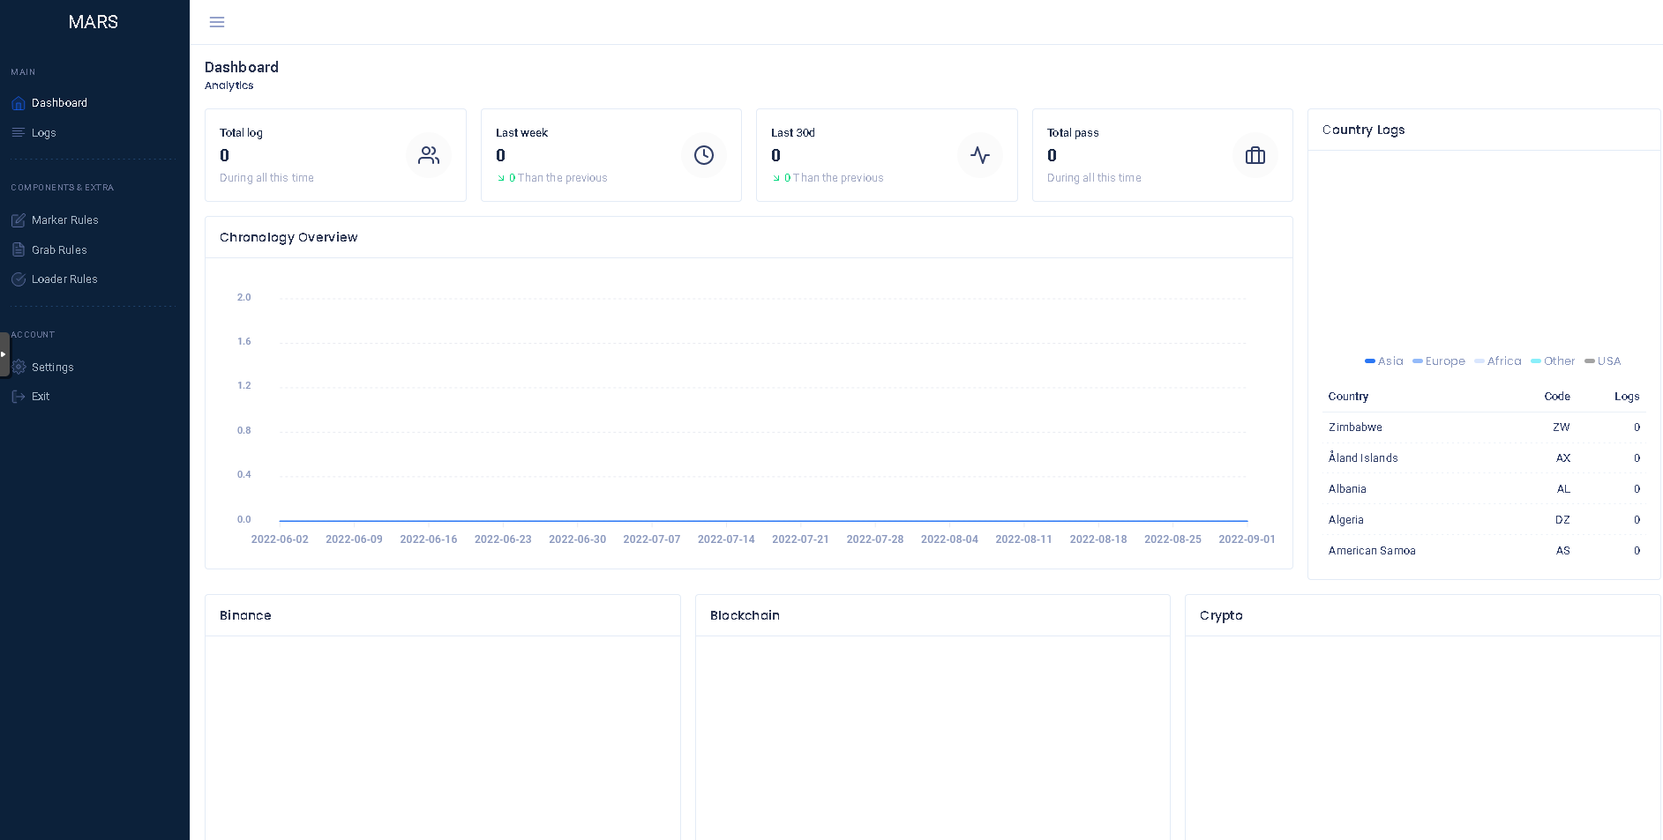
Task: Toggle the Asia series in chart legend
Action: click(1383, 361)
